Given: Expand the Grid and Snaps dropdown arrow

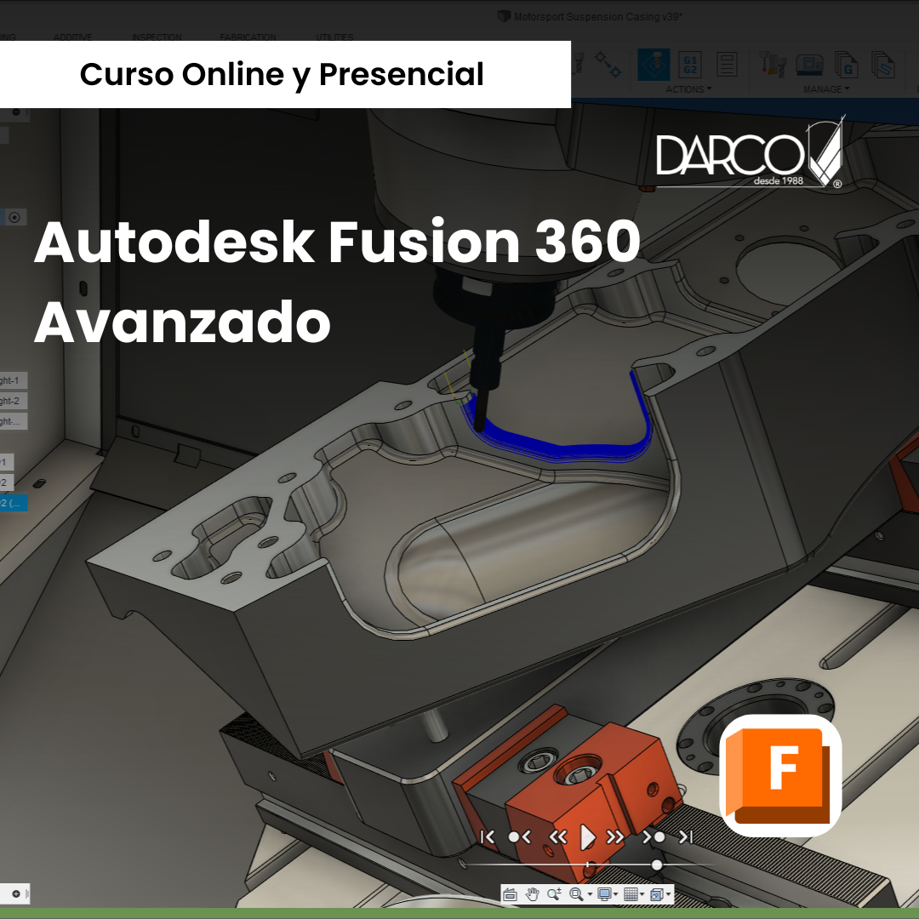Looking at the screenshot, I should coord(642,894).
